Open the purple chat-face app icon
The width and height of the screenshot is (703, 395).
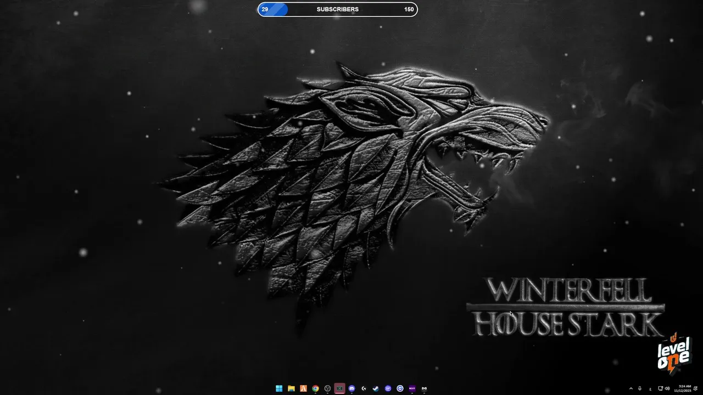click(388, 388)
